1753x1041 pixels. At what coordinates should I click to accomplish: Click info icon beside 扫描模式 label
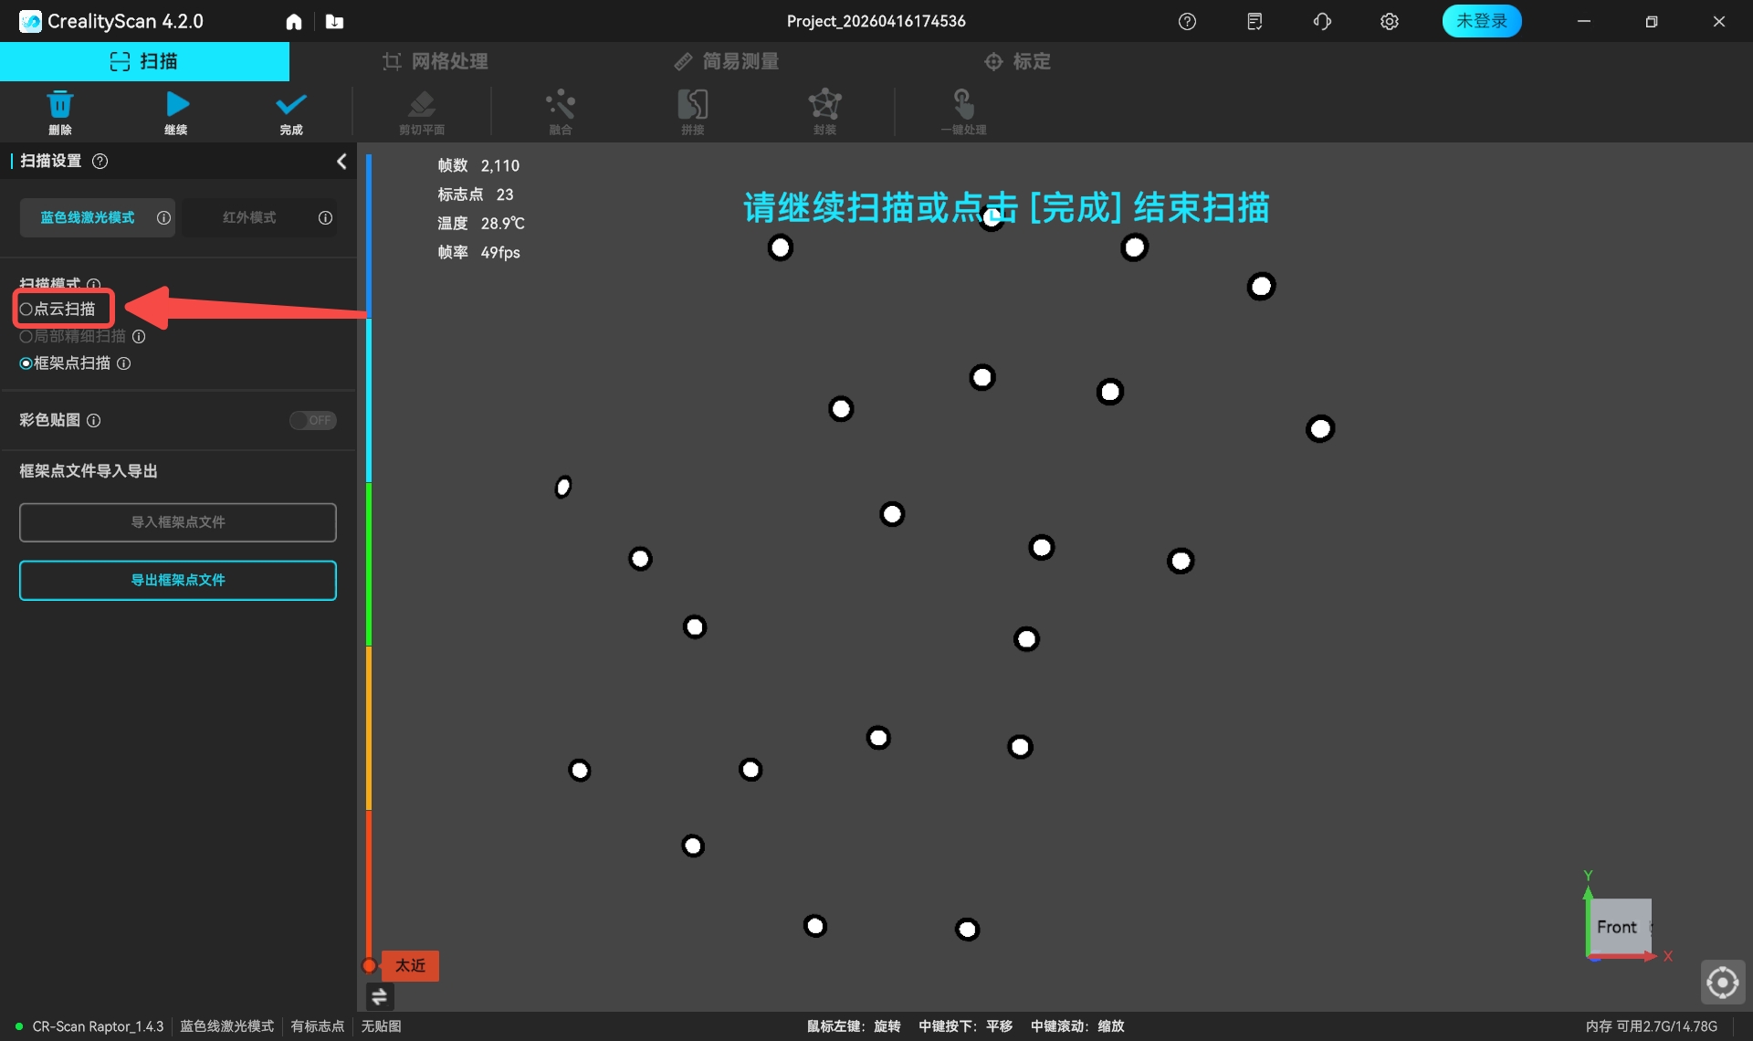point(94,284)
